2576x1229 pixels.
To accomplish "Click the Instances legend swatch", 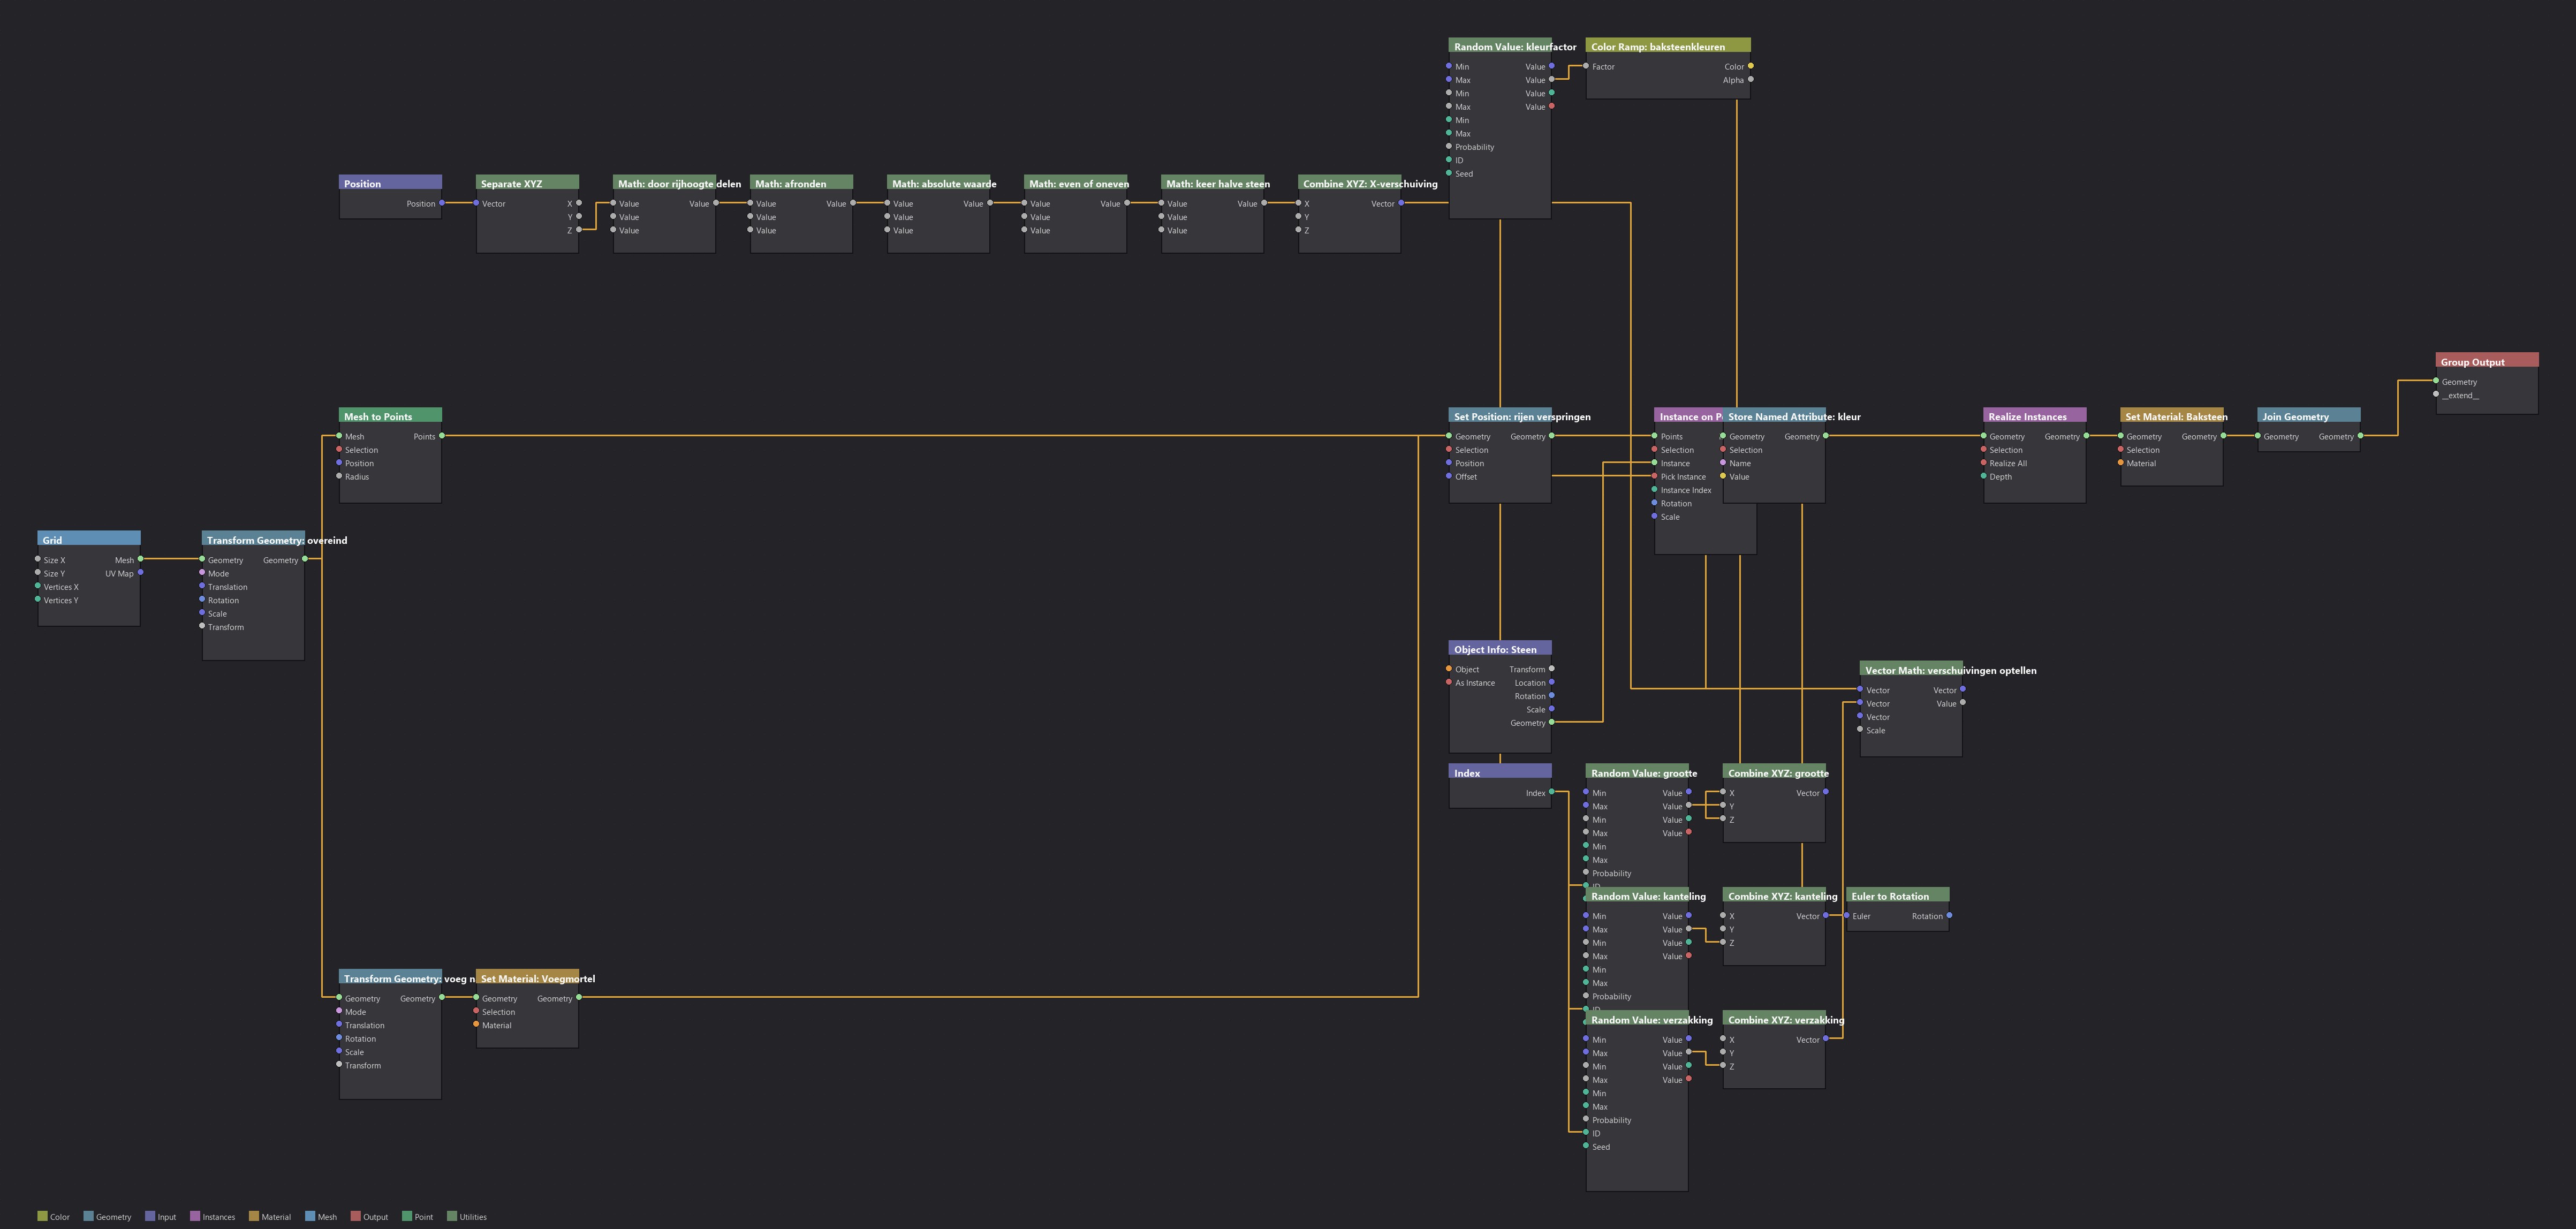I will [x=195, y=1216].
